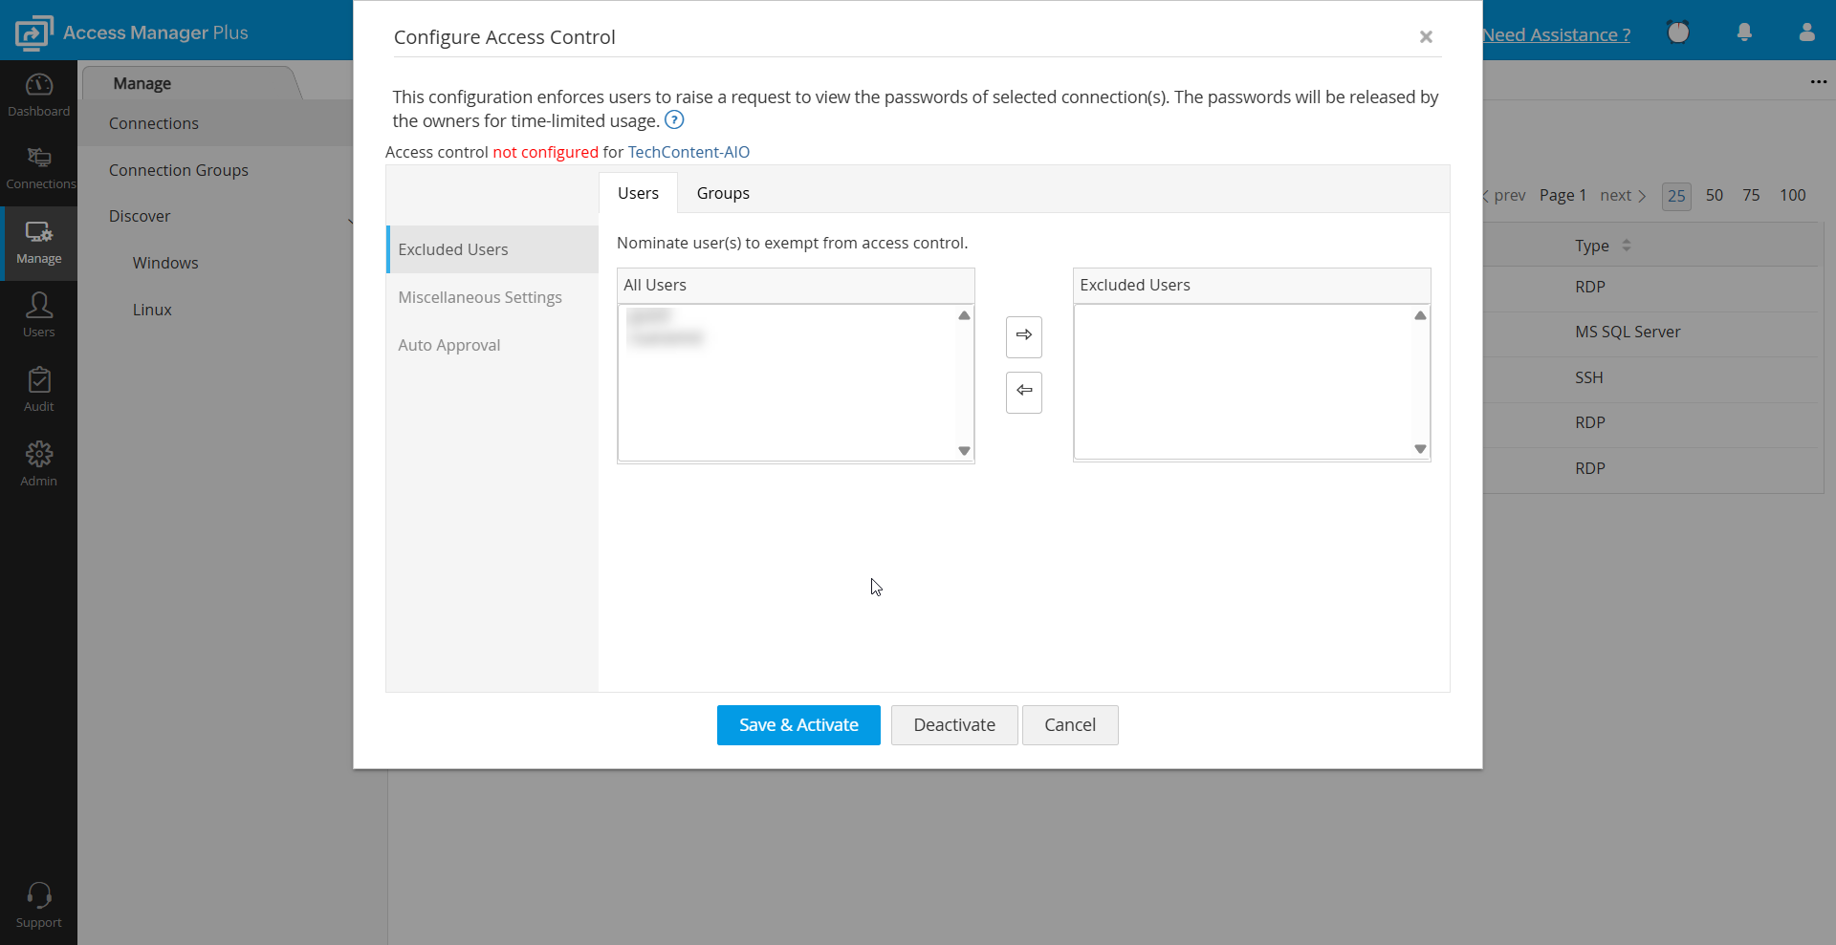Go to Connections in the sidebar

(38, 168)
